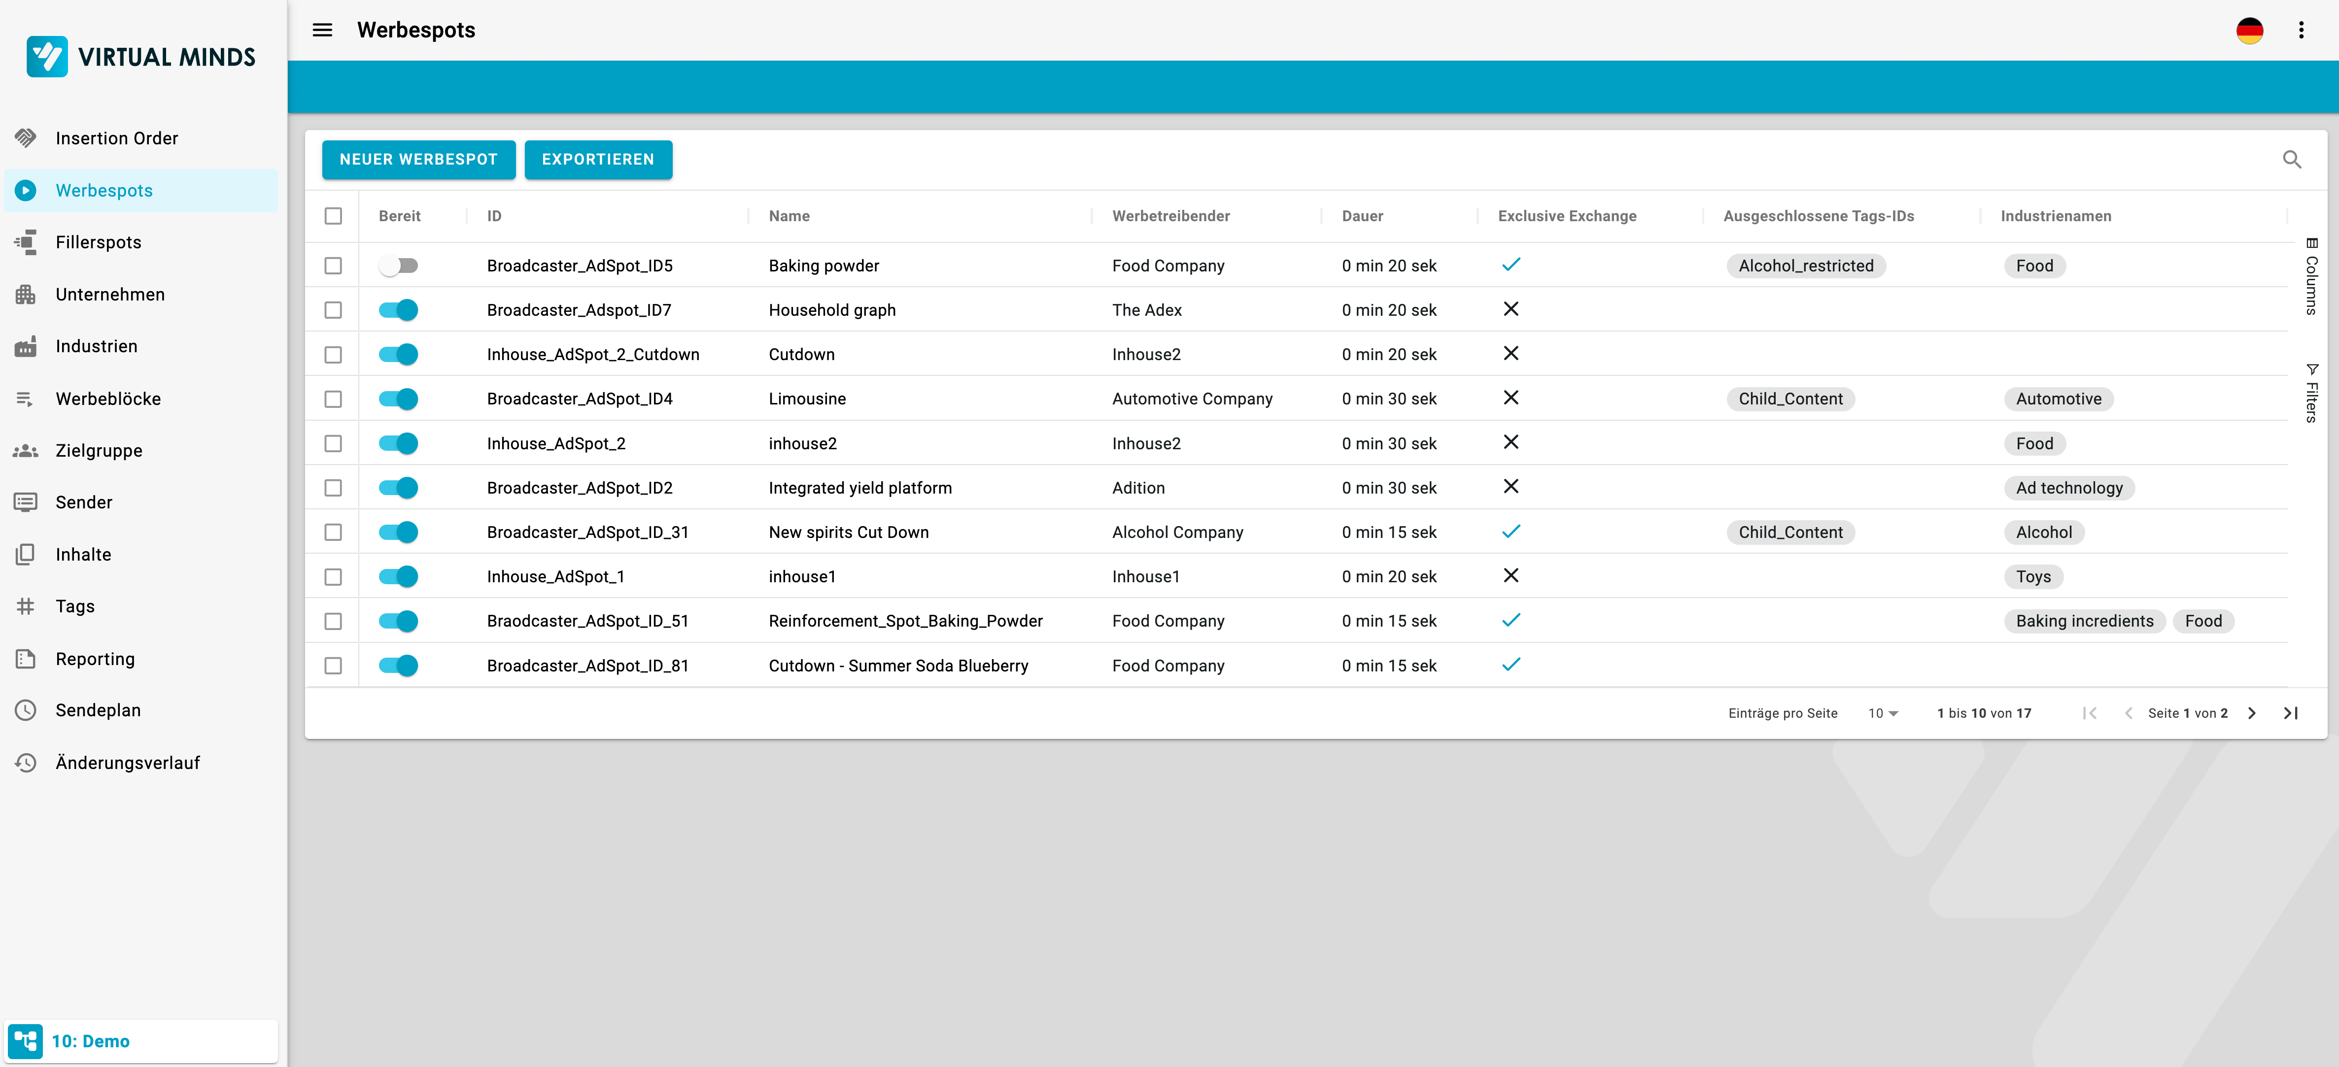The height and width of the screenshot is (1067, 2339).
Task: Open Fillerspots in the sidebar
Action: (98, 242)
